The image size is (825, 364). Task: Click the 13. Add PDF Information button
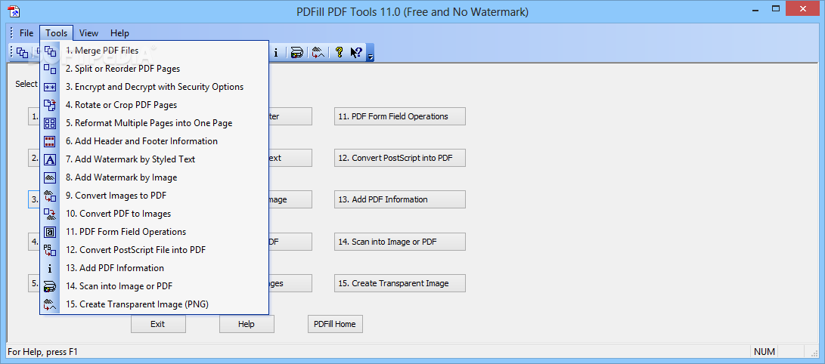[400, 199]
